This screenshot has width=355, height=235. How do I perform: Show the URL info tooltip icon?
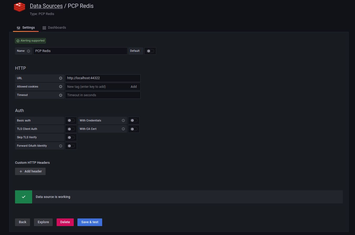[x=61, y=78]
